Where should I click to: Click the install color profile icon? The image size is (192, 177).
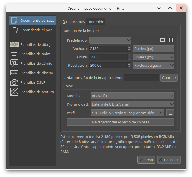point(170,113)
